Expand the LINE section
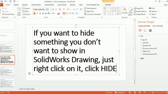This screenshot has height=94, width=168. (x=139, y=58)
